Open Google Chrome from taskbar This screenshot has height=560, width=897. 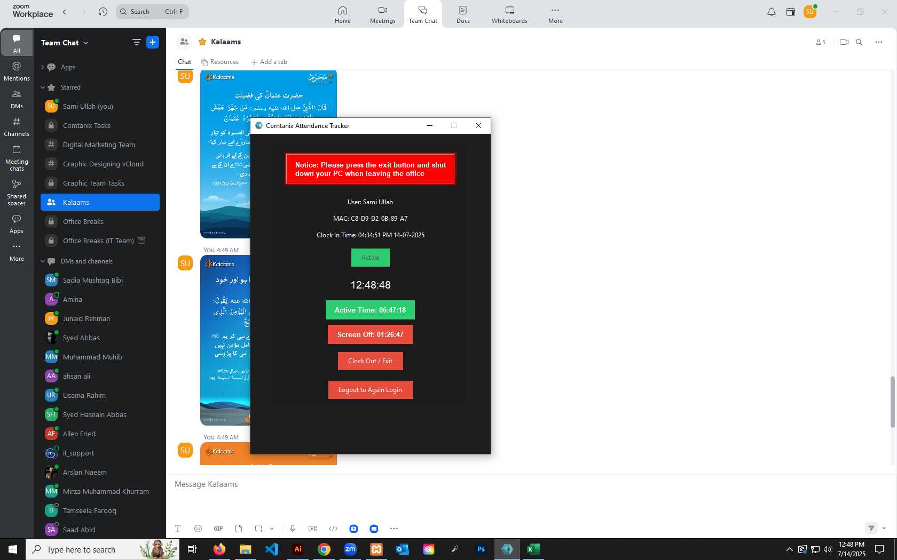click(x=324, y=549)
